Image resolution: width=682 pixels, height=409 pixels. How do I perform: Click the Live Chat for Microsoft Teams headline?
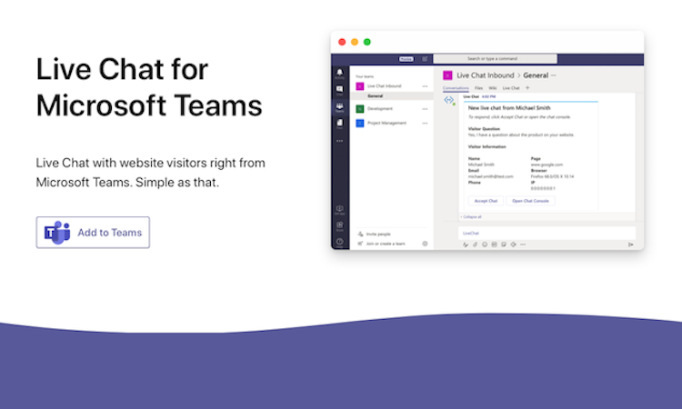tap(149, 87)
